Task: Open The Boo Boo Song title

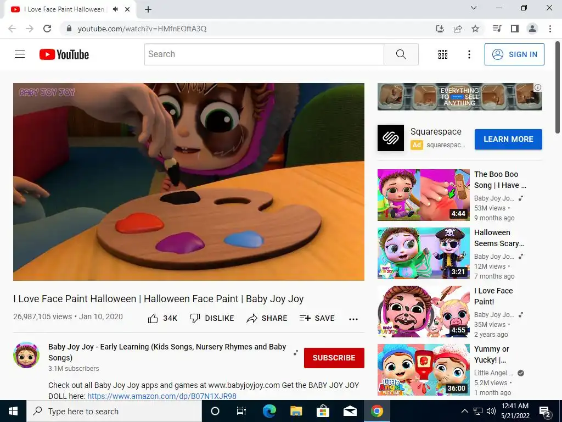Action: coord(500,180)
